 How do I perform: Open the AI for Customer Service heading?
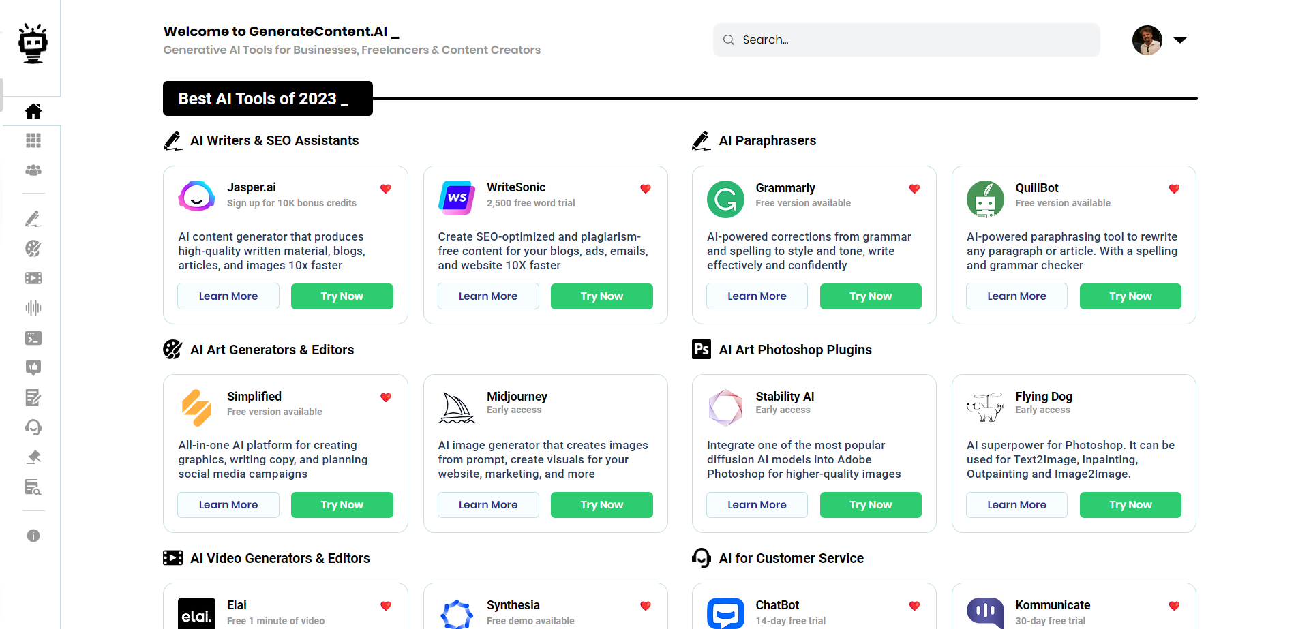click(792, 558)
